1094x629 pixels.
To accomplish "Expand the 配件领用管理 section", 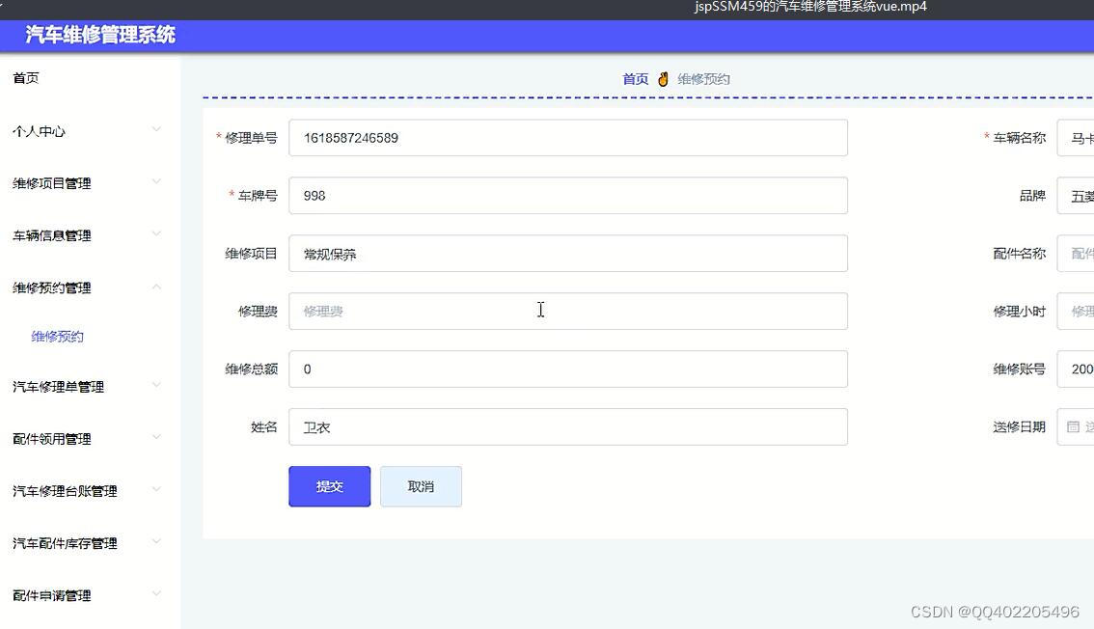I will [87, 438].
